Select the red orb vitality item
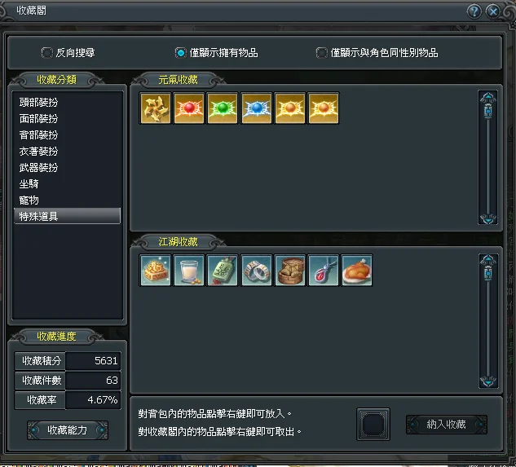This screenshot has width=516, height=467. [x=189, y=108]
